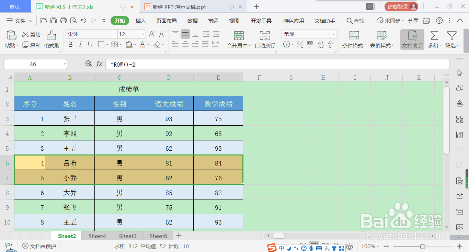The image size is (469, 252).
Task: Switch to the 插入 ribbon tab
Action: [x=140, y=21]
